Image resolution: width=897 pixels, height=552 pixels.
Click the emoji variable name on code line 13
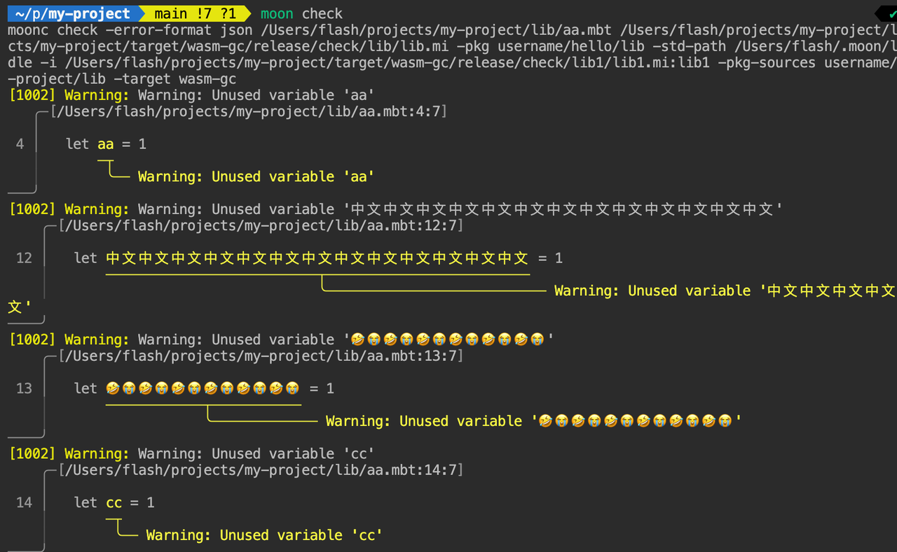pos(203,388)
